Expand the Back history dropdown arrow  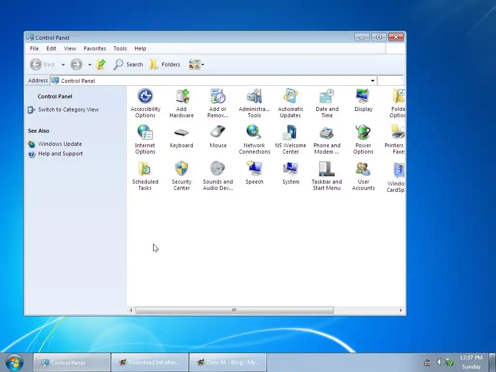tap(63, 64)
